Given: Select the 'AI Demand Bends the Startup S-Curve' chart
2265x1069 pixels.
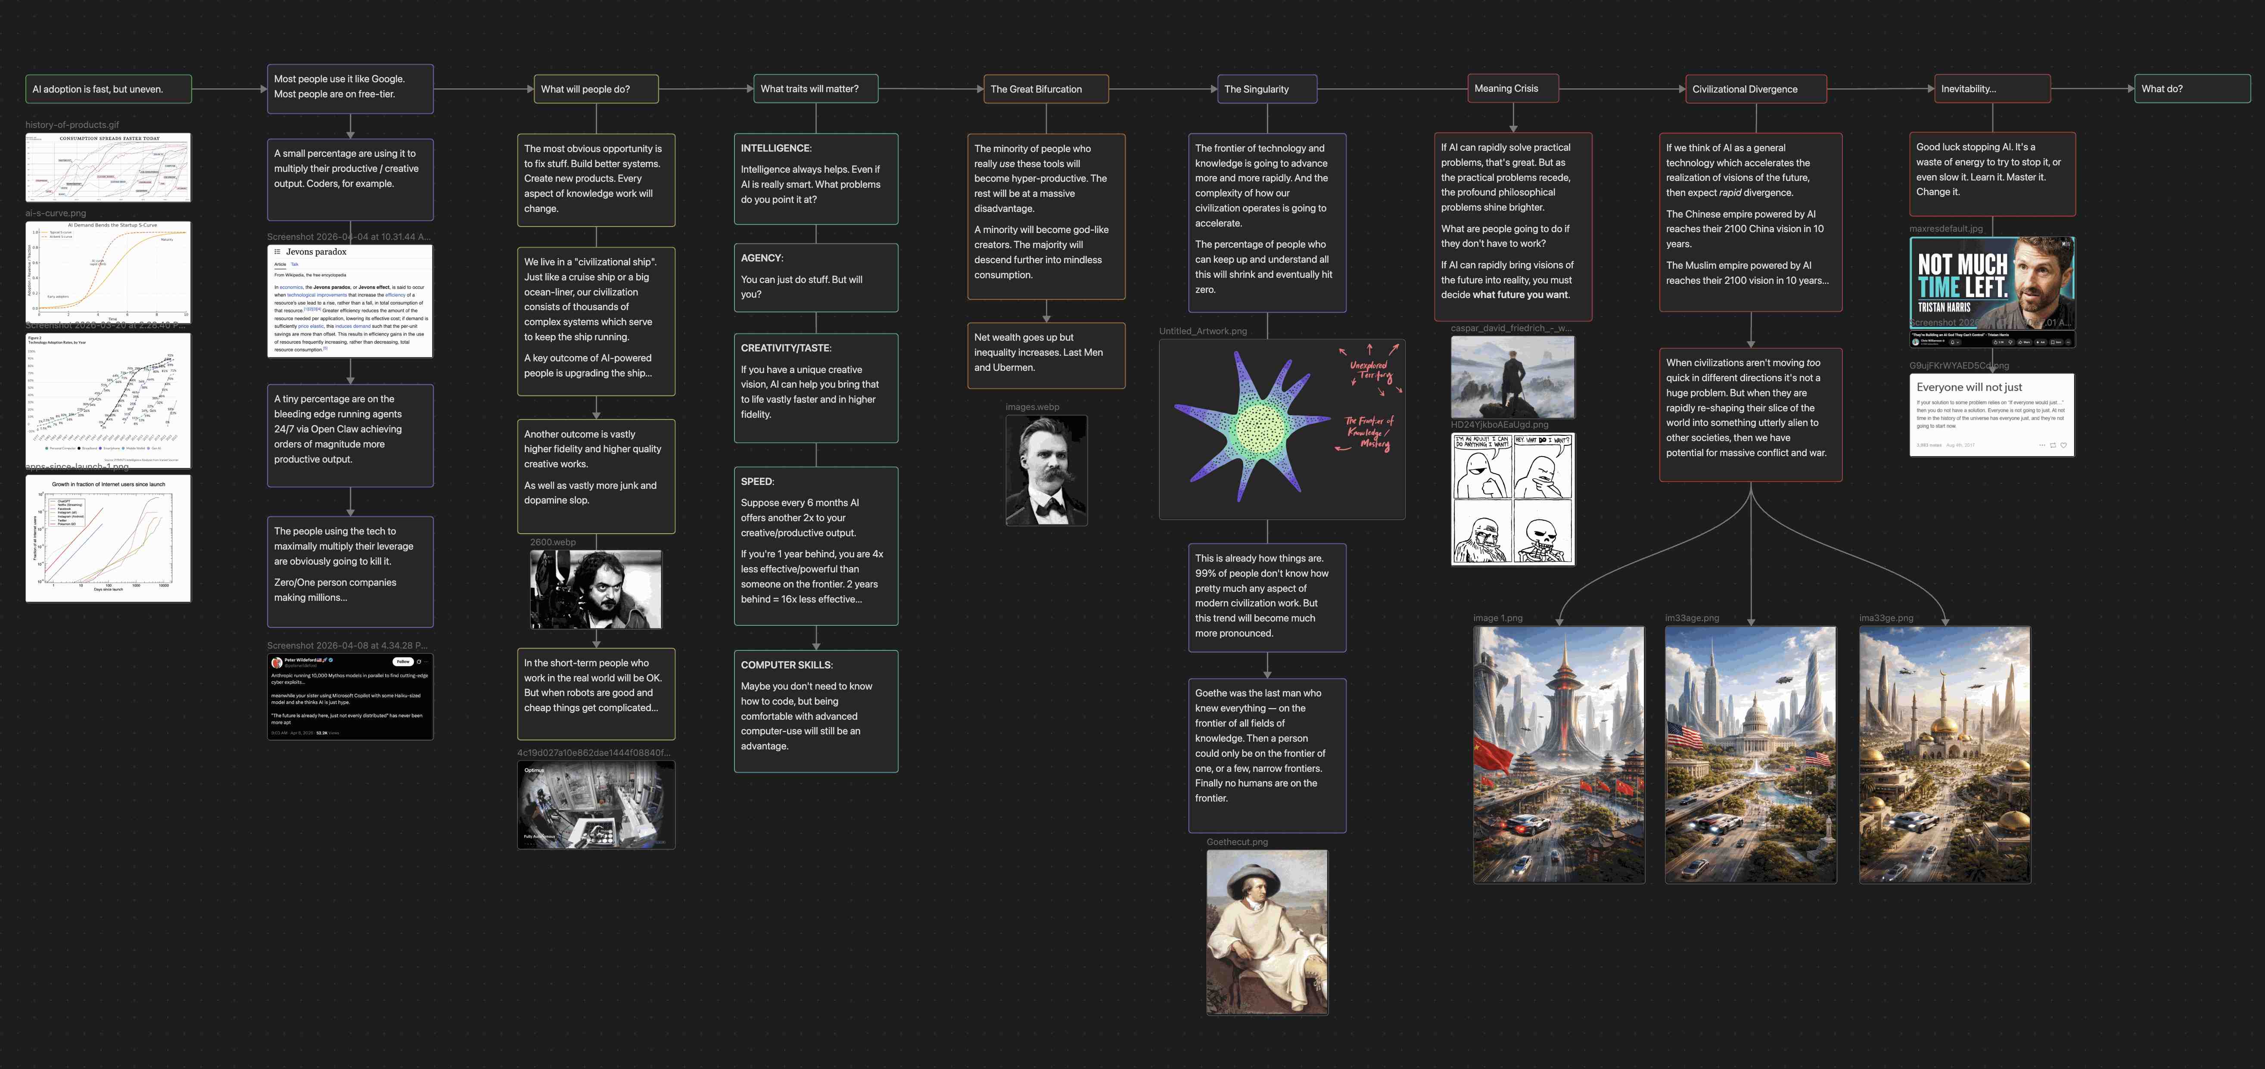Looking at the screenshot, I should (108, 272).
